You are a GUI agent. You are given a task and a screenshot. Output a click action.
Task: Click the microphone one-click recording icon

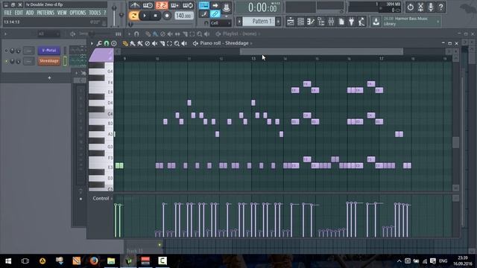coord(431,7)
